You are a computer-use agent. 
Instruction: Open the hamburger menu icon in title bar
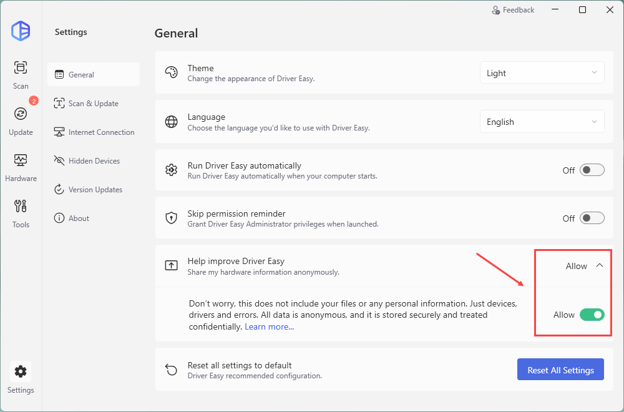point(555,10)
